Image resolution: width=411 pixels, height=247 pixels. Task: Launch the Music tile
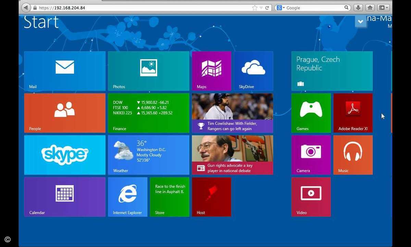[x=353, y=155]
